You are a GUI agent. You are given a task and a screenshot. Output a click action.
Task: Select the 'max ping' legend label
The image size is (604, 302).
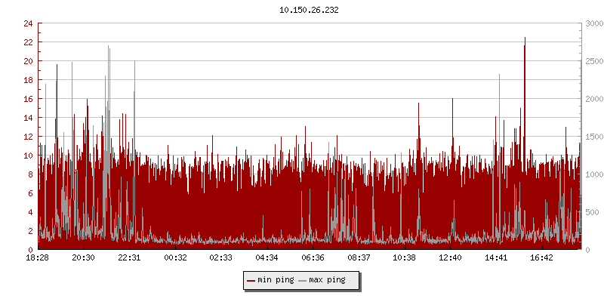click(x=327, y=280)
